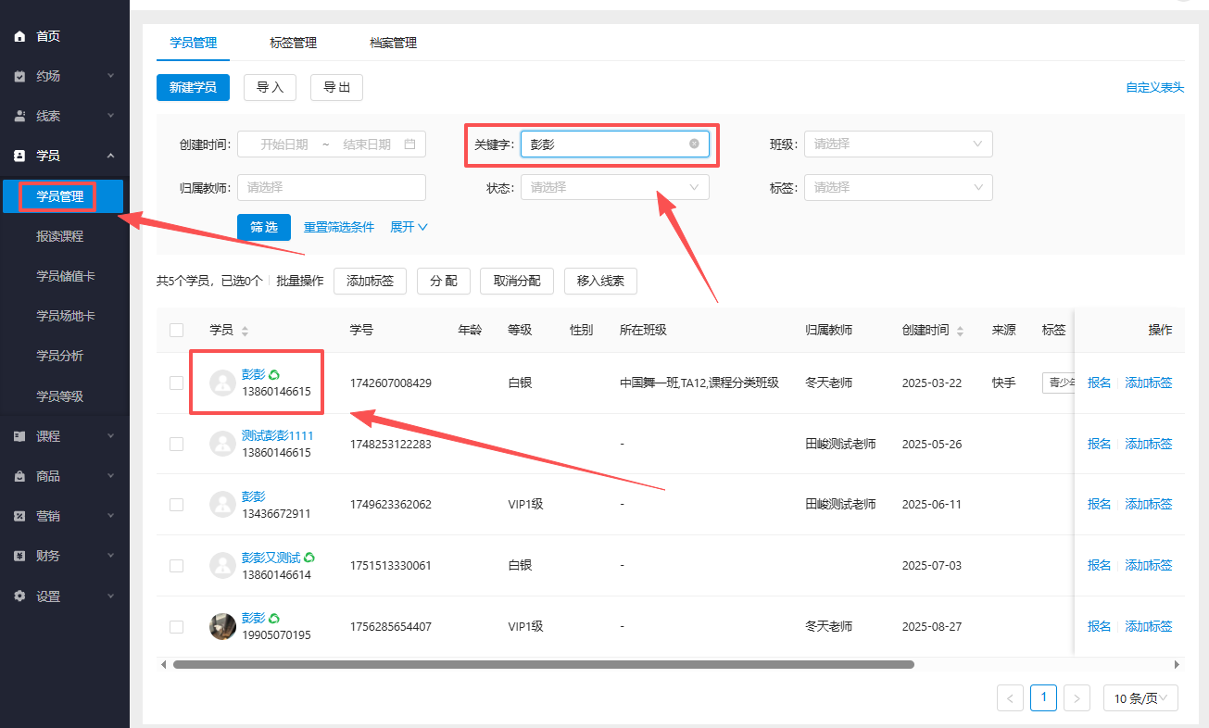
Task: Open the 10条/页 page size dropdown
Action: [1140, 697]
